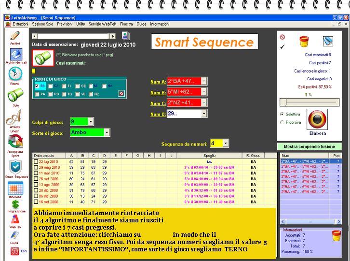Open Ambata Linear icon

(14, 117)
